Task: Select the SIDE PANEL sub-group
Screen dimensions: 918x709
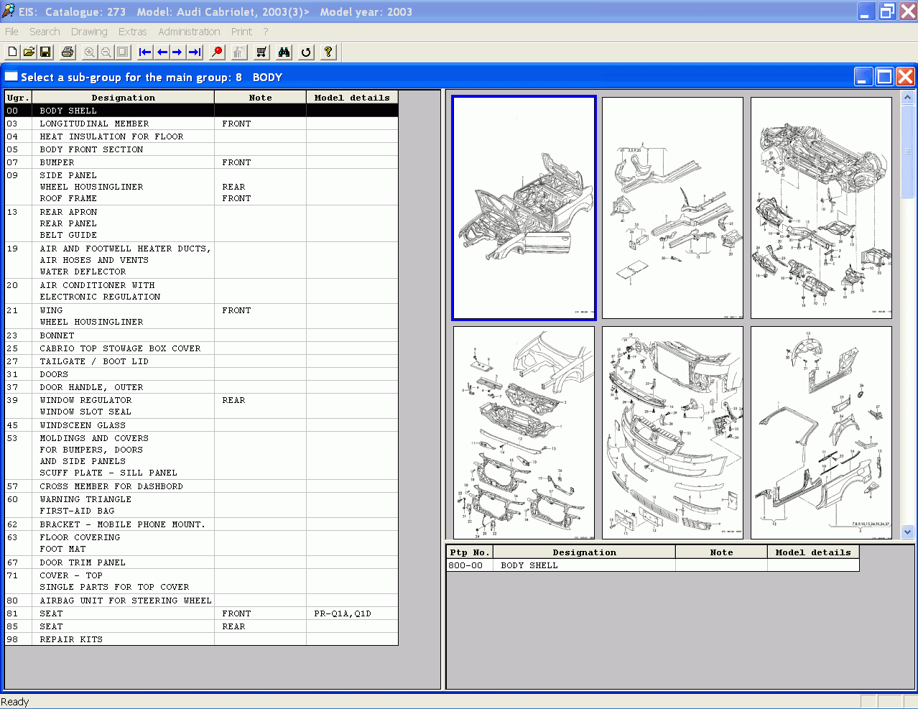Action: [x=201, y=187]
